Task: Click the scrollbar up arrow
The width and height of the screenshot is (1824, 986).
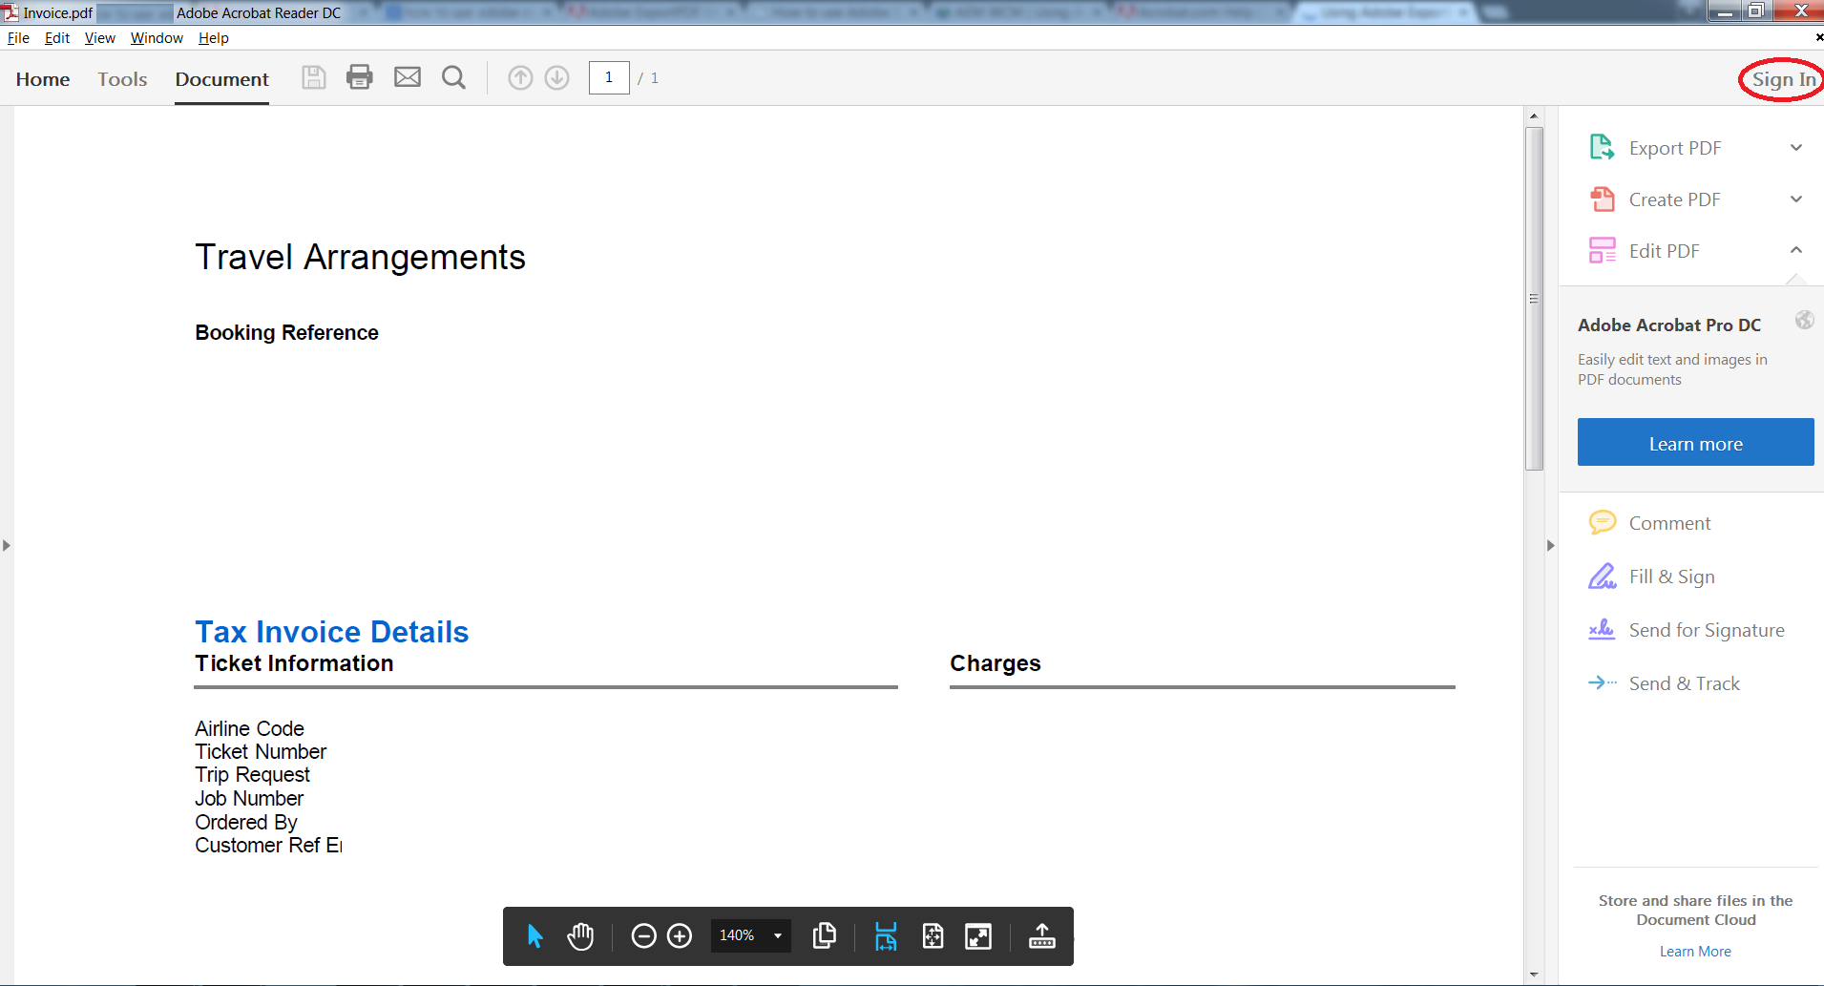Action: [1534, 115]
